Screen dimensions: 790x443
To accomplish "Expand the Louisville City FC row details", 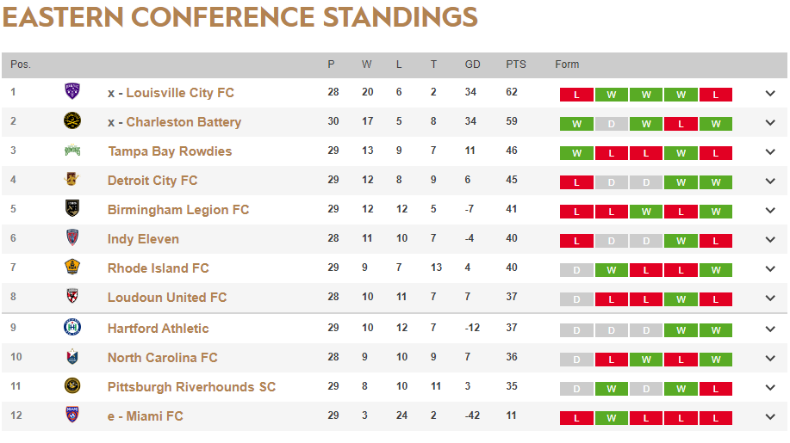I will click(x=770, y=94).
